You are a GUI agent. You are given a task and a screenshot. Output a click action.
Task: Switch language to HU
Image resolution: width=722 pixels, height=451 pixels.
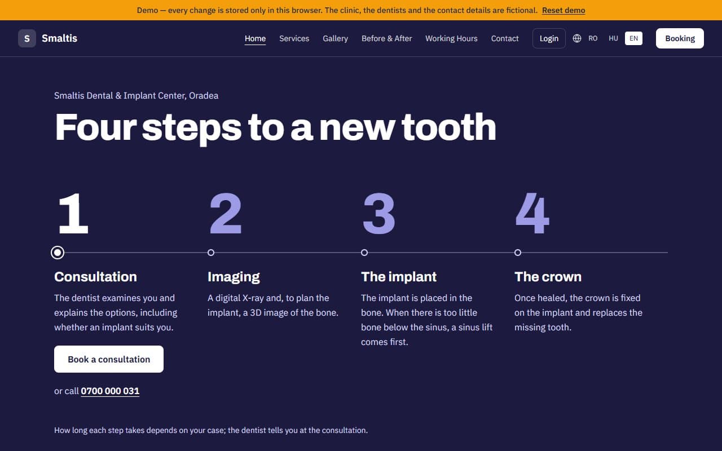click(x=613, y=38)
